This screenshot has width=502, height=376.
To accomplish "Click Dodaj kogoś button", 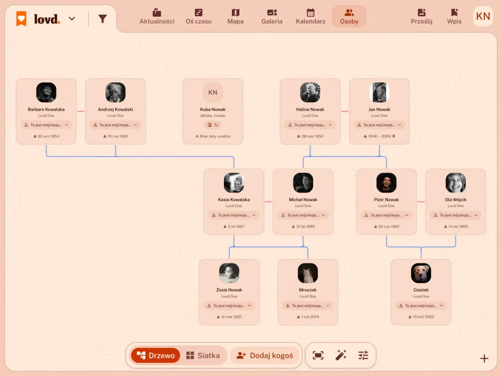I will tap(265, 355).
